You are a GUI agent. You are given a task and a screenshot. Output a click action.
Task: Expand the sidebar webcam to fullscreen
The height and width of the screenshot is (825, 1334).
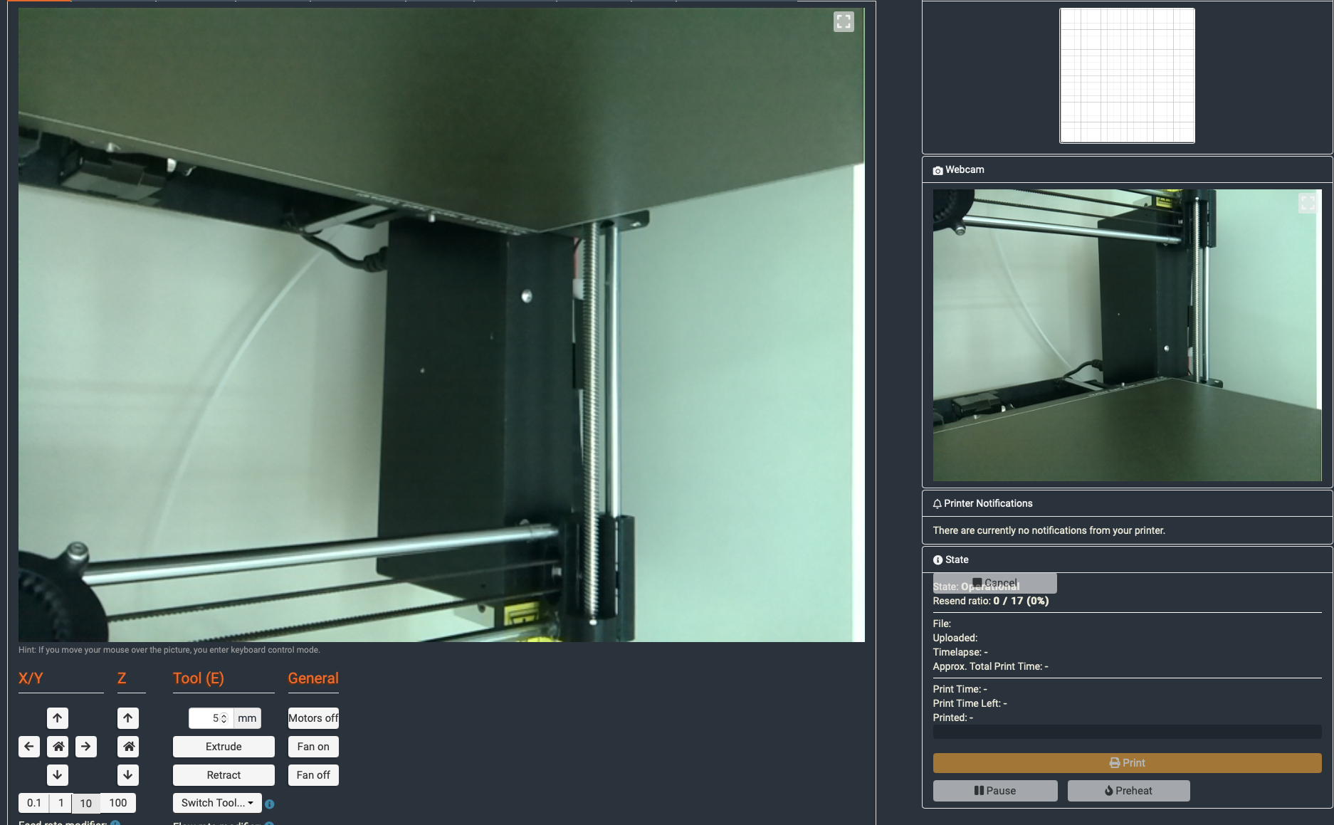point(1307,203)
